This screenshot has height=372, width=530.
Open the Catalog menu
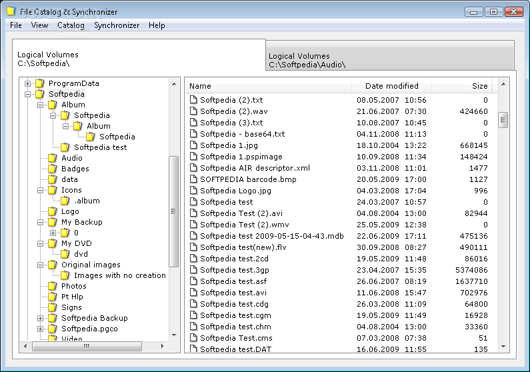71,25
